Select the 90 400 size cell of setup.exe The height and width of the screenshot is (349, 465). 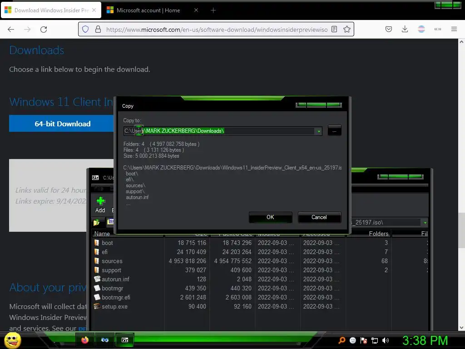tap(197, 306)
